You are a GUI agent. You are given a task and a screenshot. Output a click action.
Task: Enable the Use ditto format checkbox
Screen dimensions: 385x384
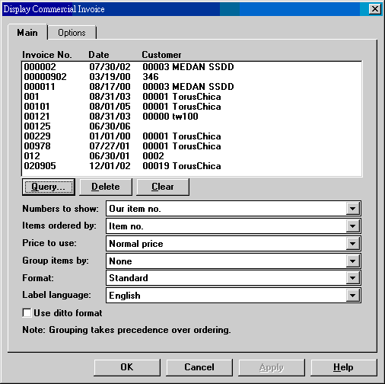[x=27, y=313]
